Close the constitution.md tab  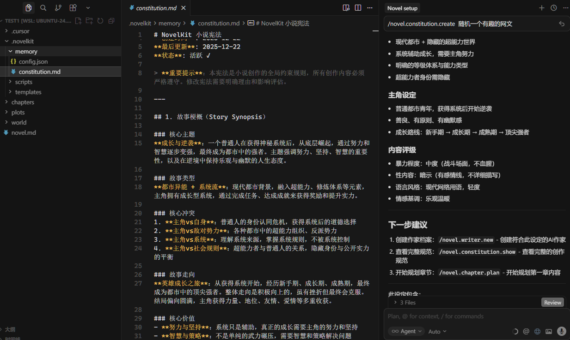[184, 8]
